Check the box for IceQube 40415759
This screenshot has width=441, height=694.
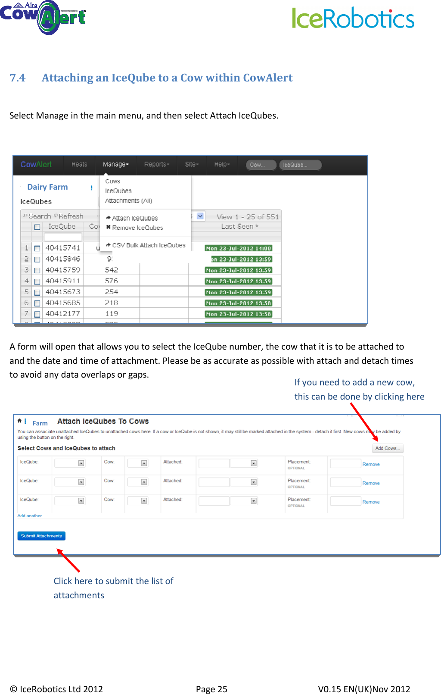point(37,270)
